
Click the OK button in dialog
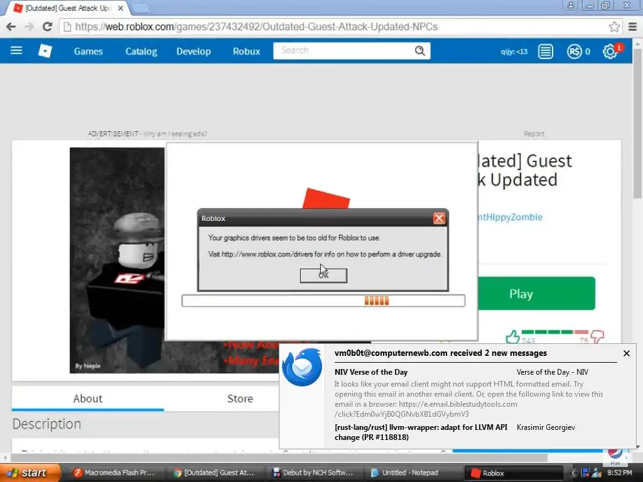pos(323,276)
